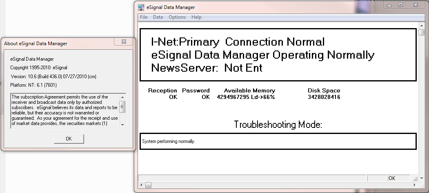Click the horizontal scrollbar thumb
This screenshot has width=429, height=193.
click(x=148, y=185)
